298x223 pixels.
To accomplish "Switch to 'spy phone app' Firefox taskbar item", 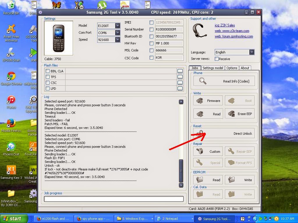I will pyautogui.click(x=94, y=219).
